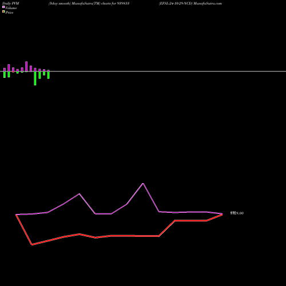Viewport: 286px width, 286px height.
Task: Click the Daily PVM title text
Action: (x=11, y=3)
